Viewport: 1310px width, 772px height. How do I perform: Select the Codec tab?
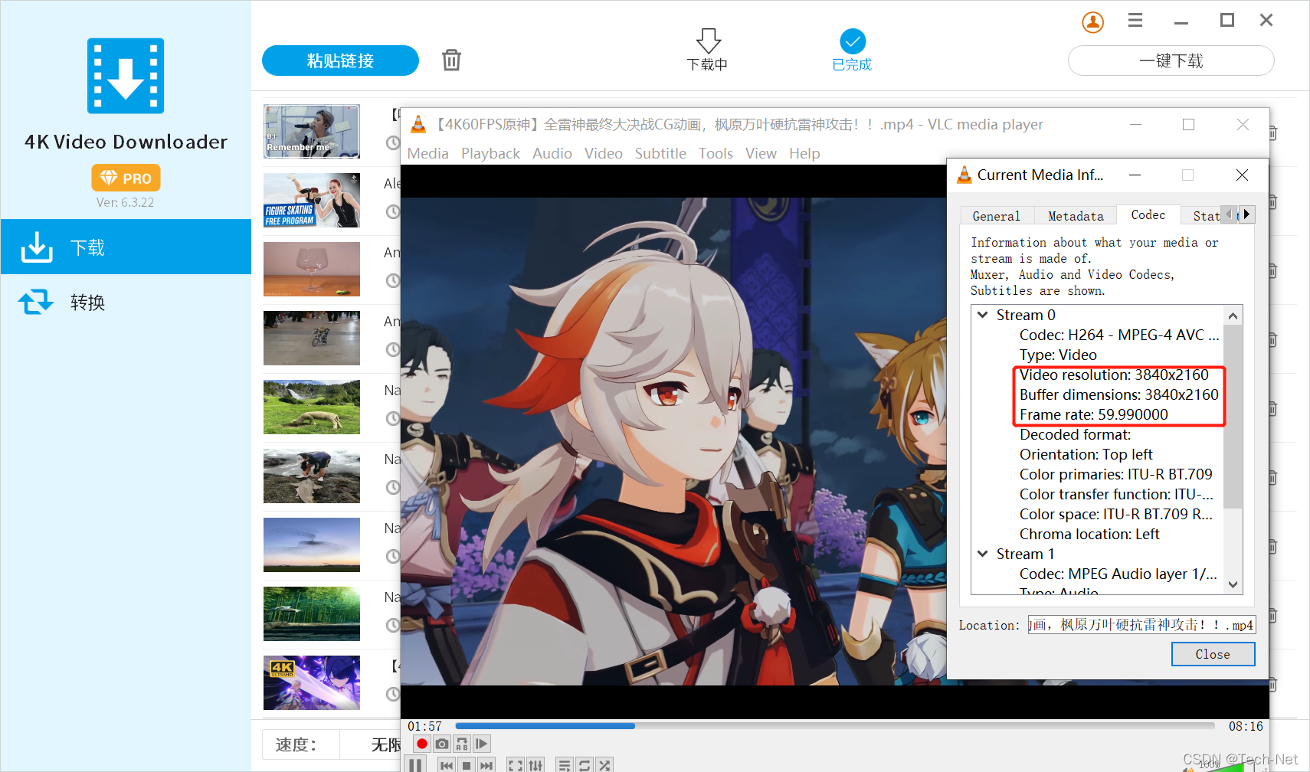(x=1148, y=215)
